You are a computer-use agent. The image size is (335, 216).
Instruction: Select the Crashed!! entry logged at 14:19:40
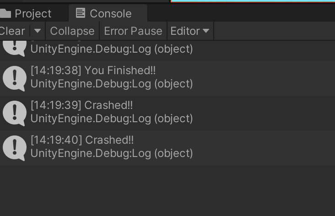point(167,148)
